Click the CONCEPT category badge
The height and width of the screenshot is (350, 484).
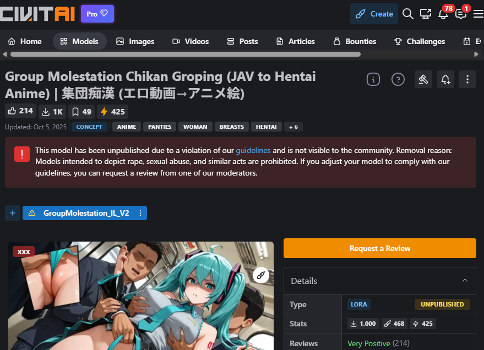pos(89,127)
